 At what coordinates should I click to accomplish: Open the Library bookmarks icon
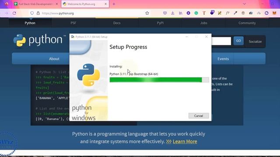coord(181,13)
